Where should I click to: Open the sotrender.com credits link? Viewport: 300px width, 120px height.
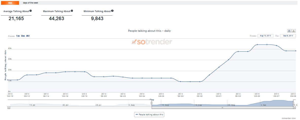click(x=288, y=118)
